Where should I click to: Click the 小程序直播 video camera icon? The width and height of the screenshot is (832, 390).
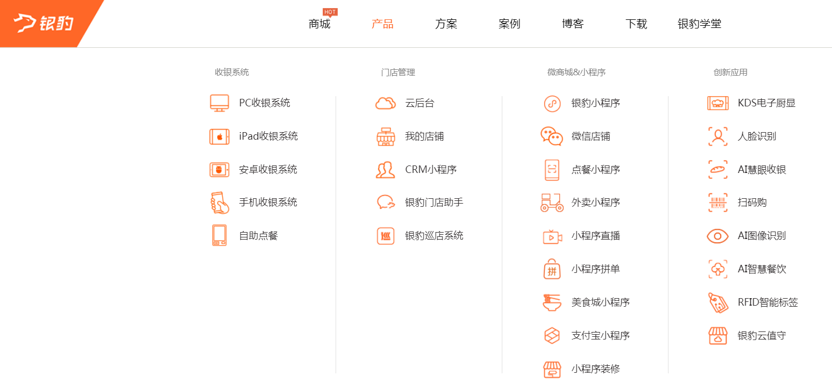552,236
